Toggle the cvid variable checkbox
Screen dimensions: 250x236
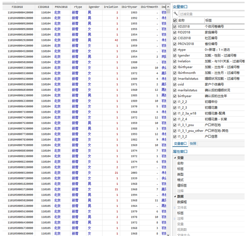click(x=175, y=85)
